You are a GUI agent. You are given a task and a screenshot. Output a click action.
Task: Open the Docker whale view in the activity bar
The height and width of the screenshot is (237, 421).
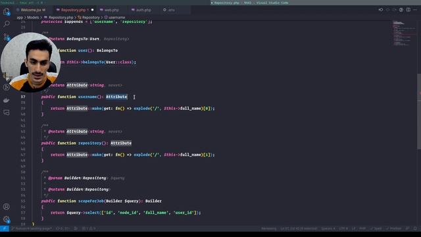pyautogui.click(x=7, y=100)
